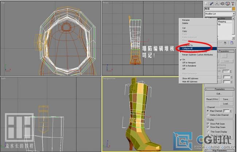237x152 pixels.
Task: Click the Configure Modifier Sets icon
Action: point(232,43)
